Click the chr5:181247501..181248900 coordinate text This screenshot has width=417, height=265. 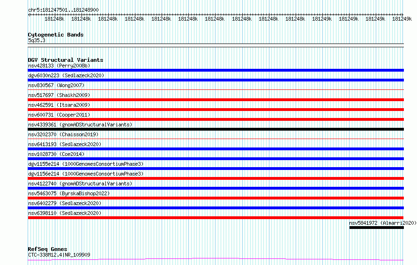[63, 10]
